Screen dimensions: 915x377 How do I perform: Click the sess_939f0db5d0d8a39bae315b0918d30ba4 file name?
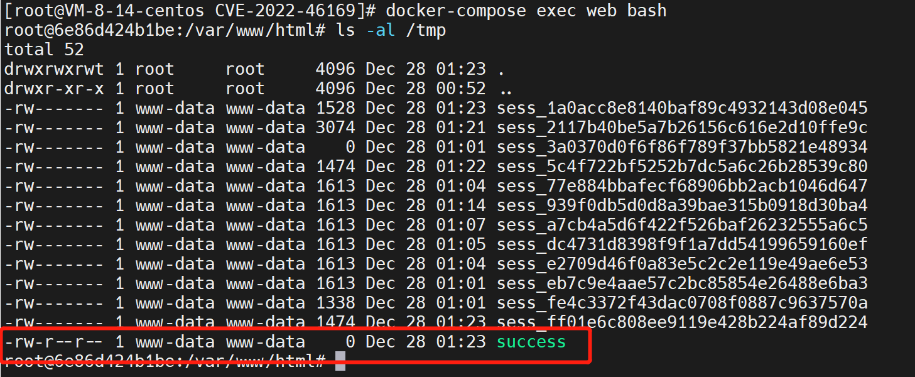[682, 205]
